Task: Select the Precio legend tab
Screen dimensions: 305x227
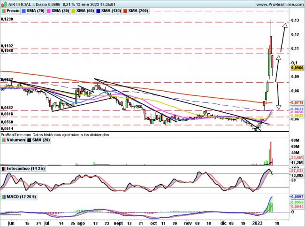Action: [11, 10]
